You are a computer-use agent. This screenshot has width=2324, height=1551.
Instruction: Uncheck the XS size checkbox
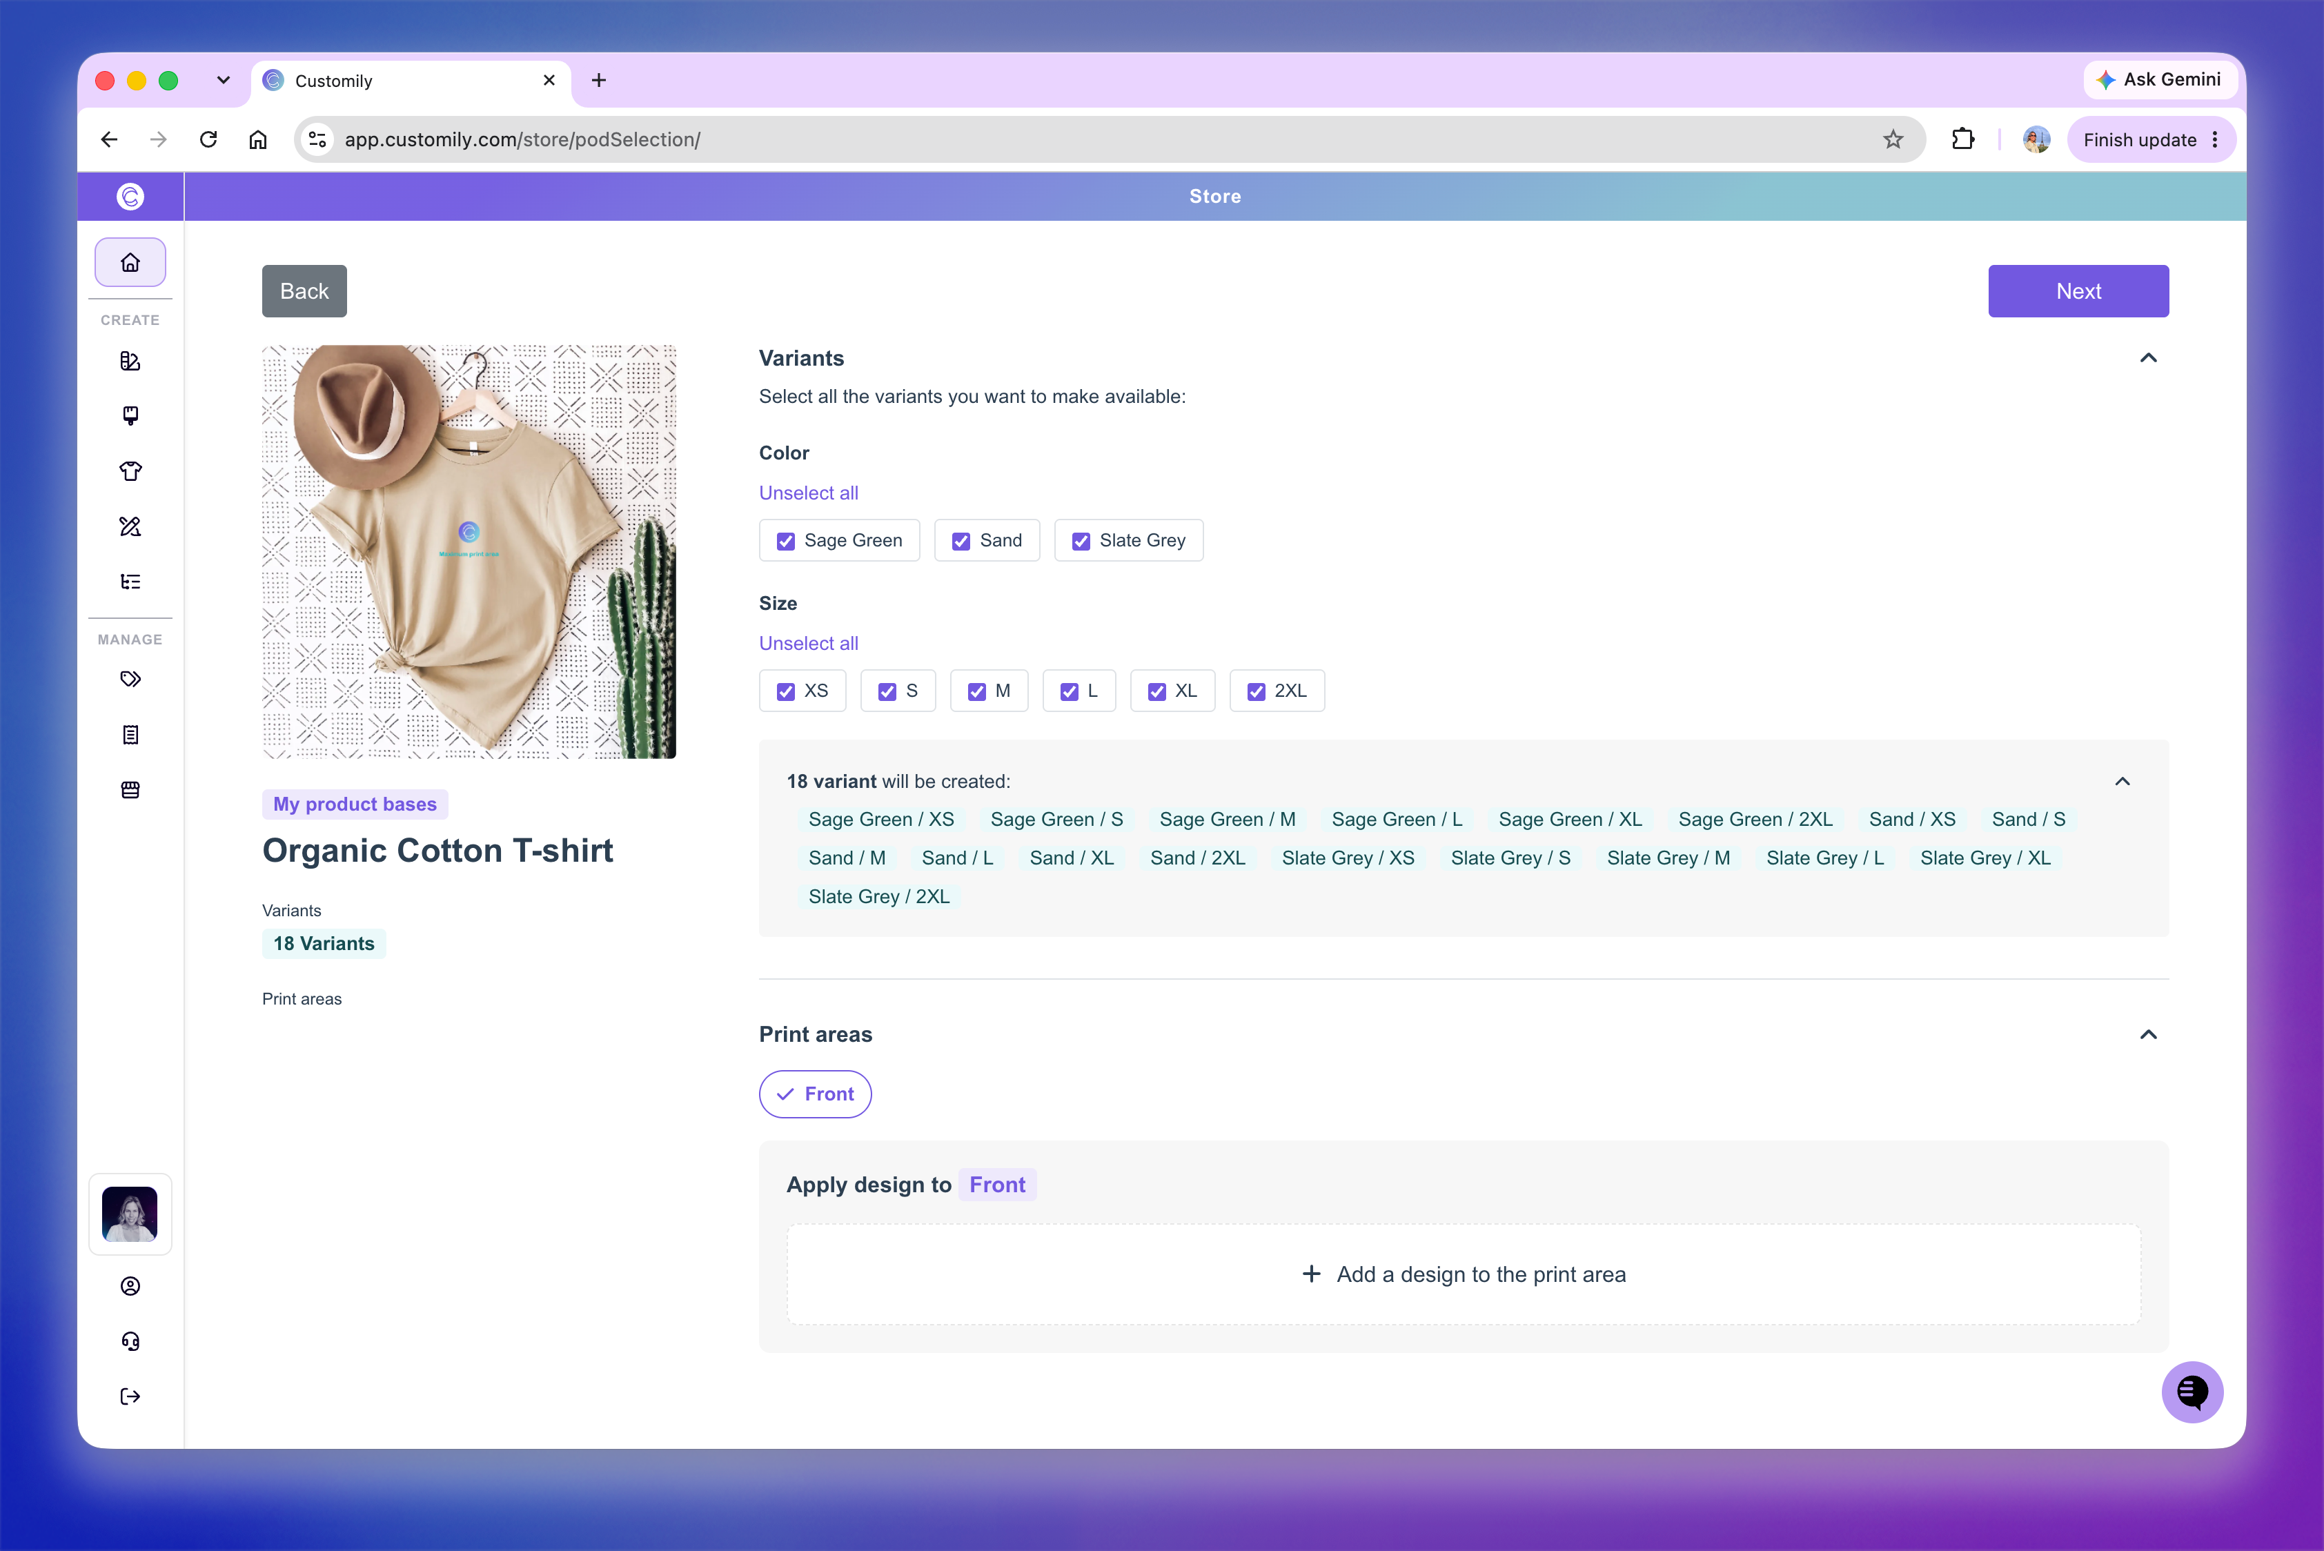click(x=785, y=691)
